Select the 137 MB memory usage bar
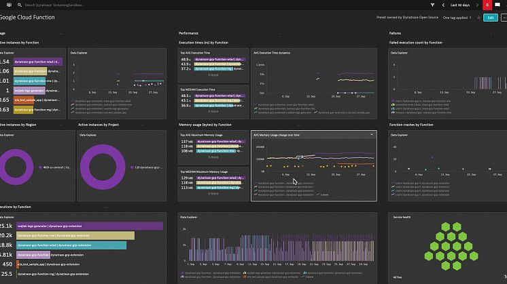507x284 pixels. [221, 142]
